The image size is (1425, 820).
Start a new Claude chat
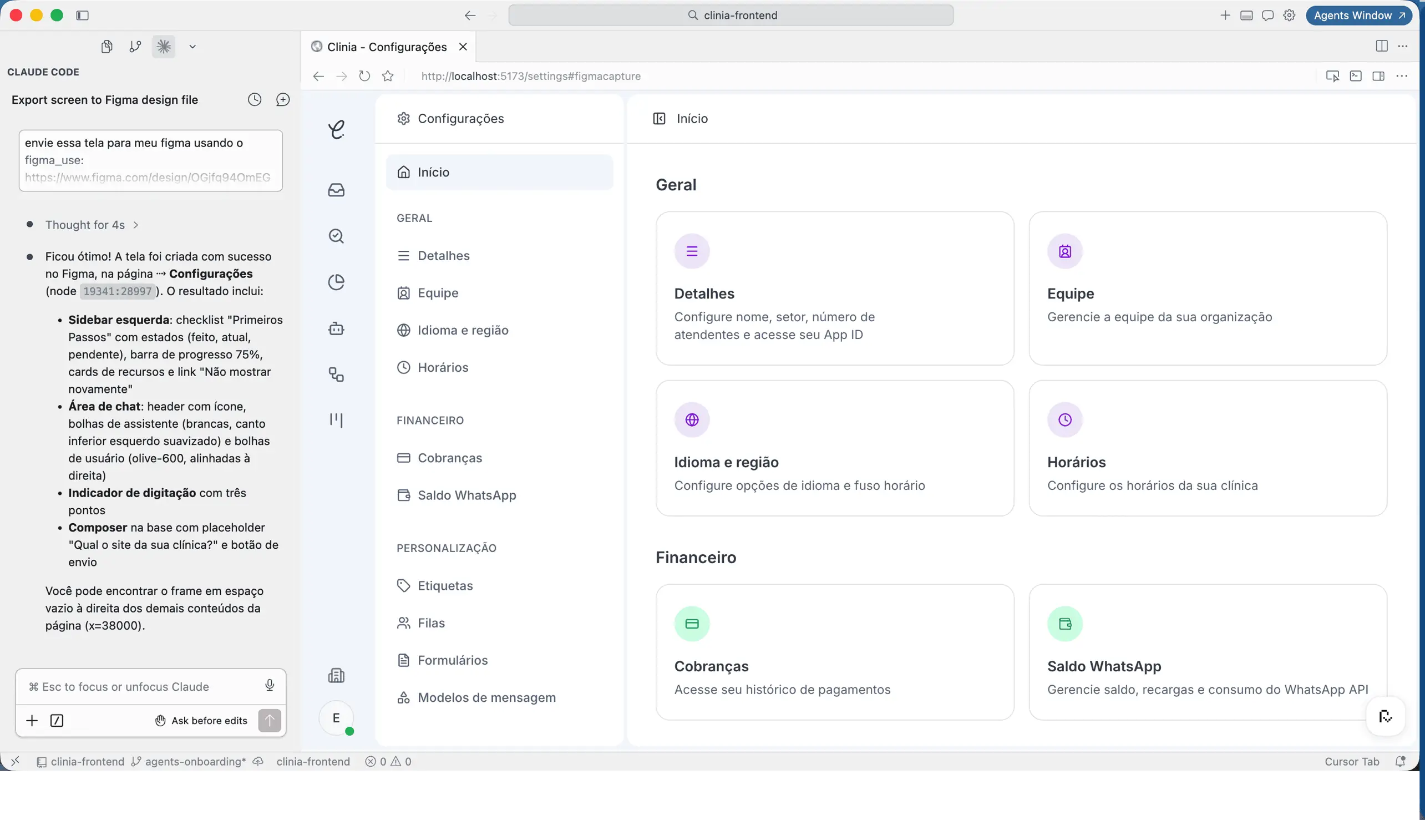pos(283,100)
